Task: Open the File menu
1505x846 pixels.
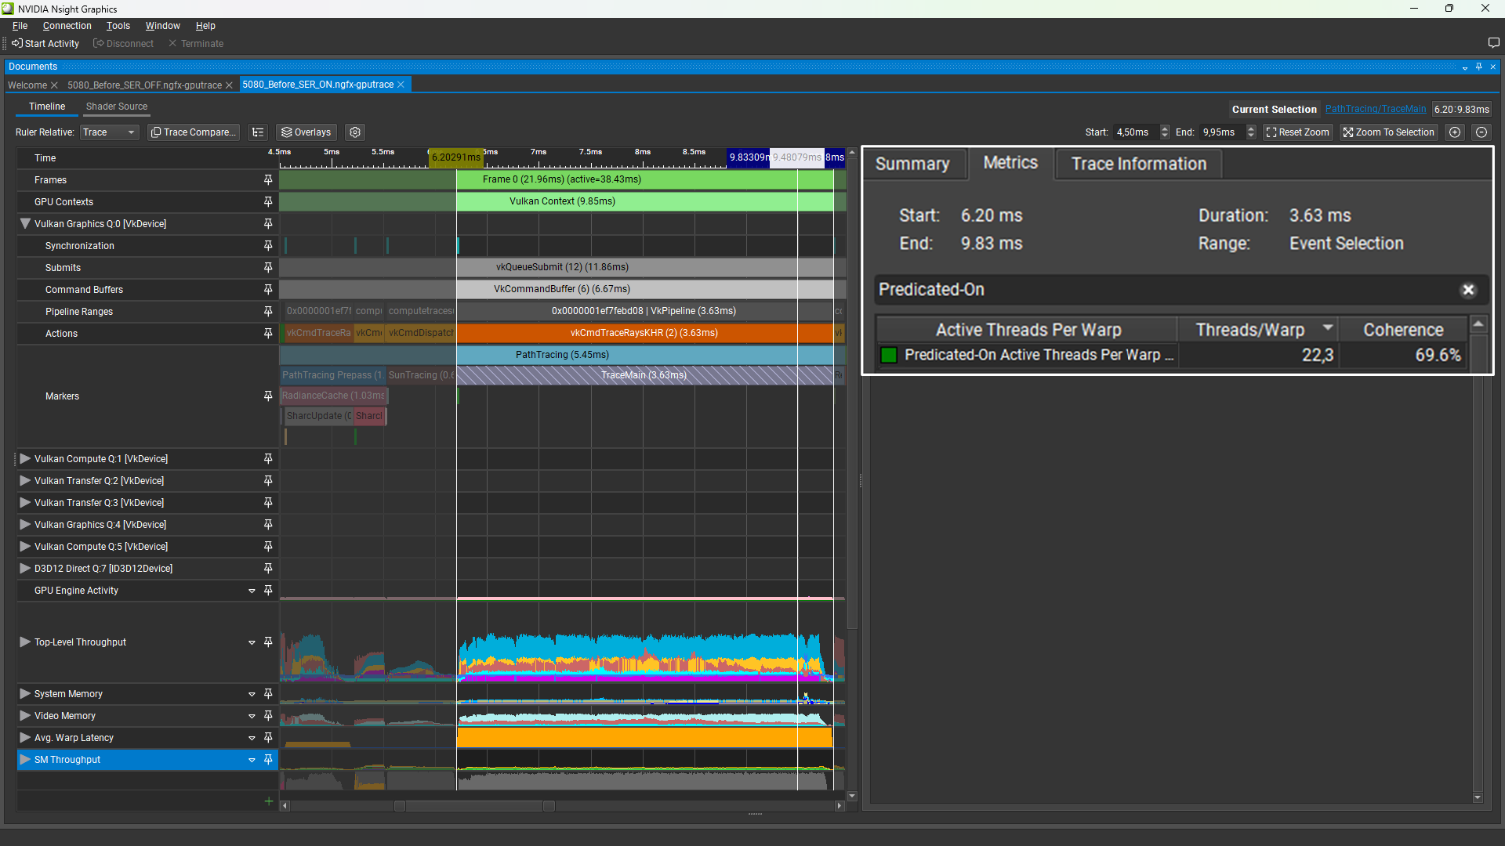Action: tap(20, 26)
